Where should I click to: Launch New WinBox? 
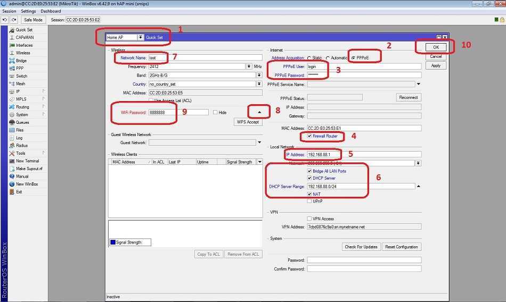point(27,184)
